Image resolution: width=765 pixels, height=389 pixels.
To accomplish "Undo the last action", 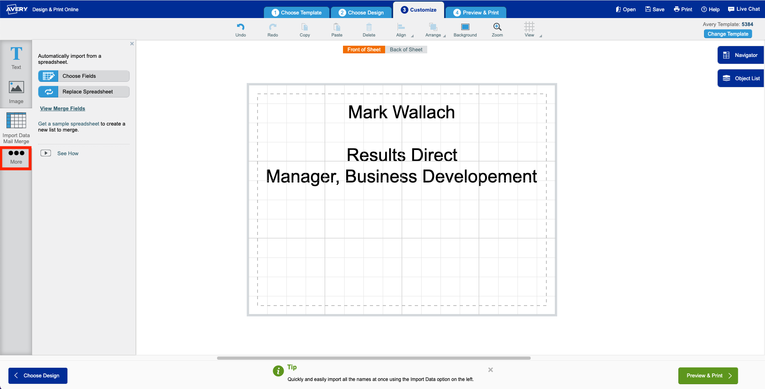I will (x=241, y=30).
